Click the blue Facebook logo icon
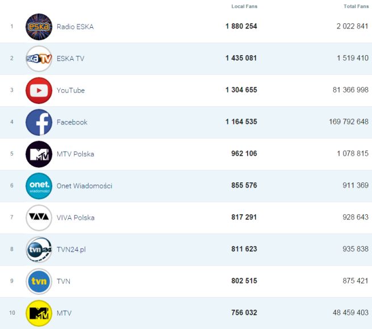This screenshot has height=329, width=372. (x=39, y=122)
